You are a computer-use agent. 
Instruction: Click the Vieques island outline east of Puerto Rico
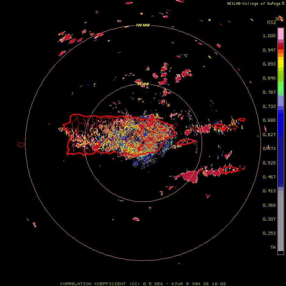(186, 142)
